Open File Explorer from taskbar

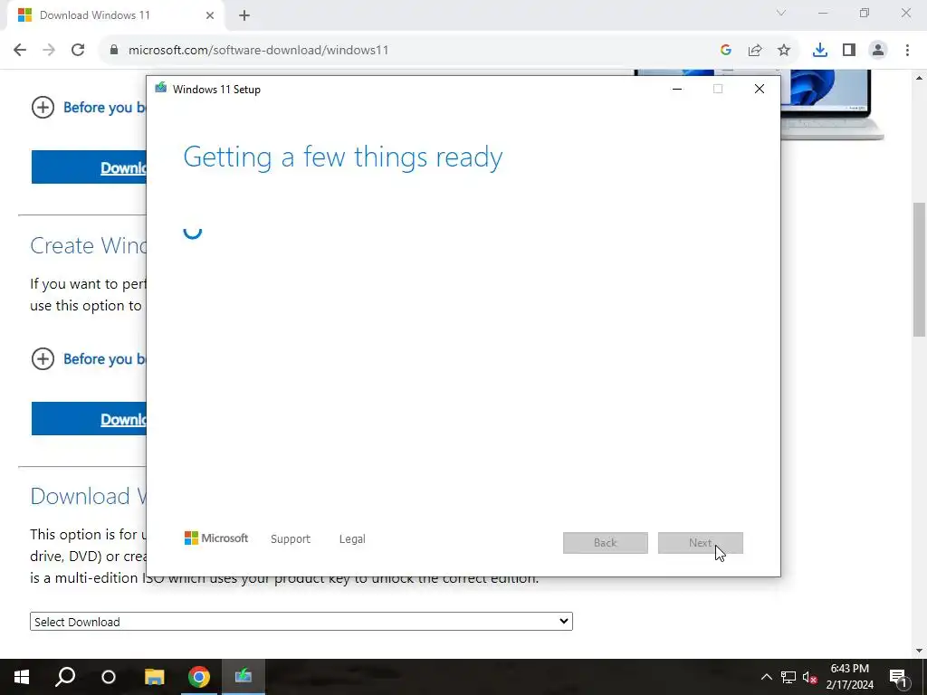click(x=154, y=677)
